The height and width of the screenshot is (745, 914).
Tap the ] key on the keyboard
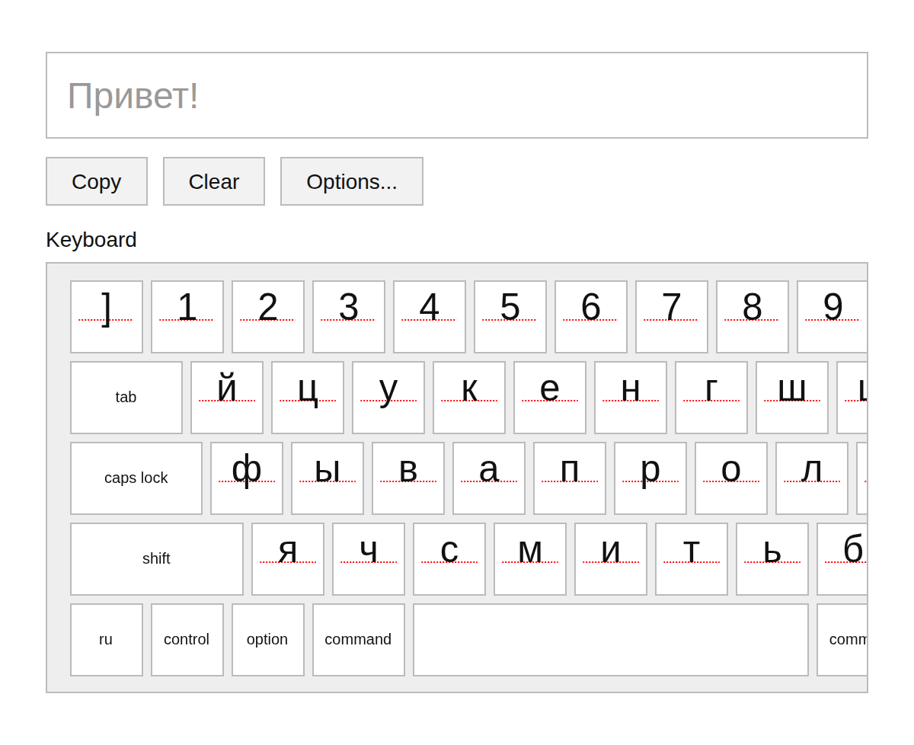[x=107, y=317]
